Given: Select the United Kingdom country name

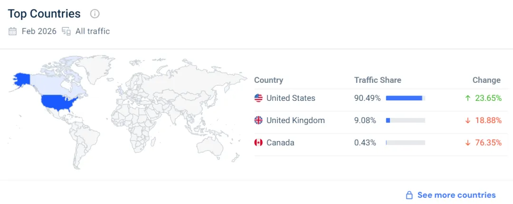Looking at the screenshot, I should tap(295, 120).
